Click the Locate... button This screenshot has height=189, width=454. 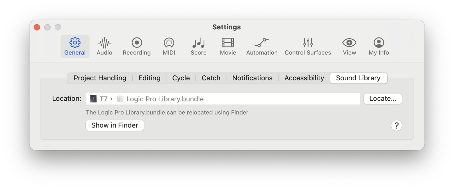pyautogui.click(x=382, y=99)
